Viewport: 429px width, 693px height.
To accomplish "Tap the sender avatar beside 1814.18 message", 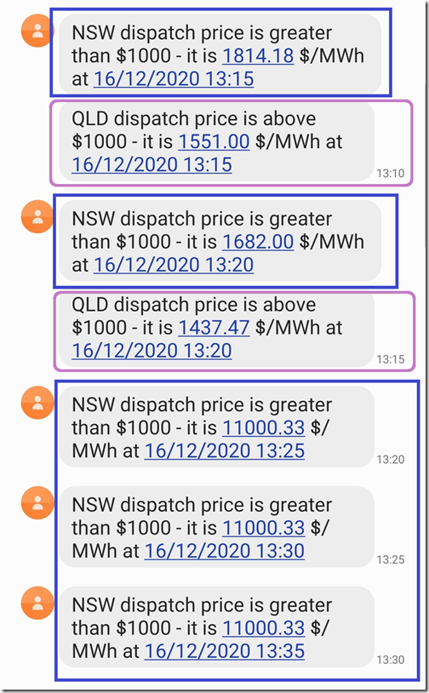I will click(37, 31).
